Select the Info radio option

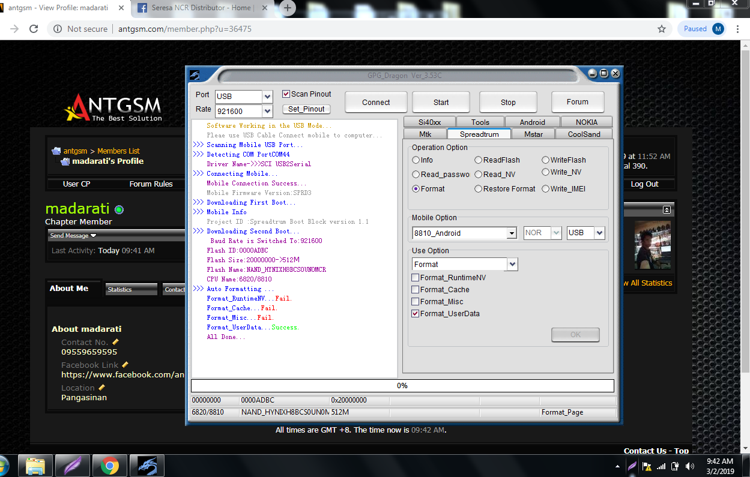[416, 160]
